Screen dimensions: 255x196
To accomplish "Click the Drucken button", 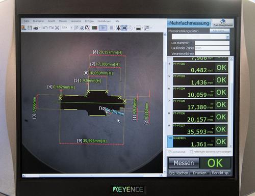I will [x=199, y=173].
